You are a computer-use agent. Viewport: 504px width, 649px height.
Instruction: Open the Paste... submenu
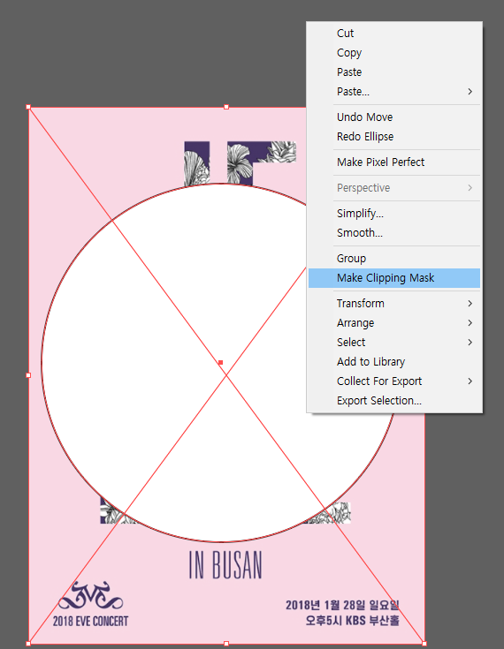click(x=394, y=92)
